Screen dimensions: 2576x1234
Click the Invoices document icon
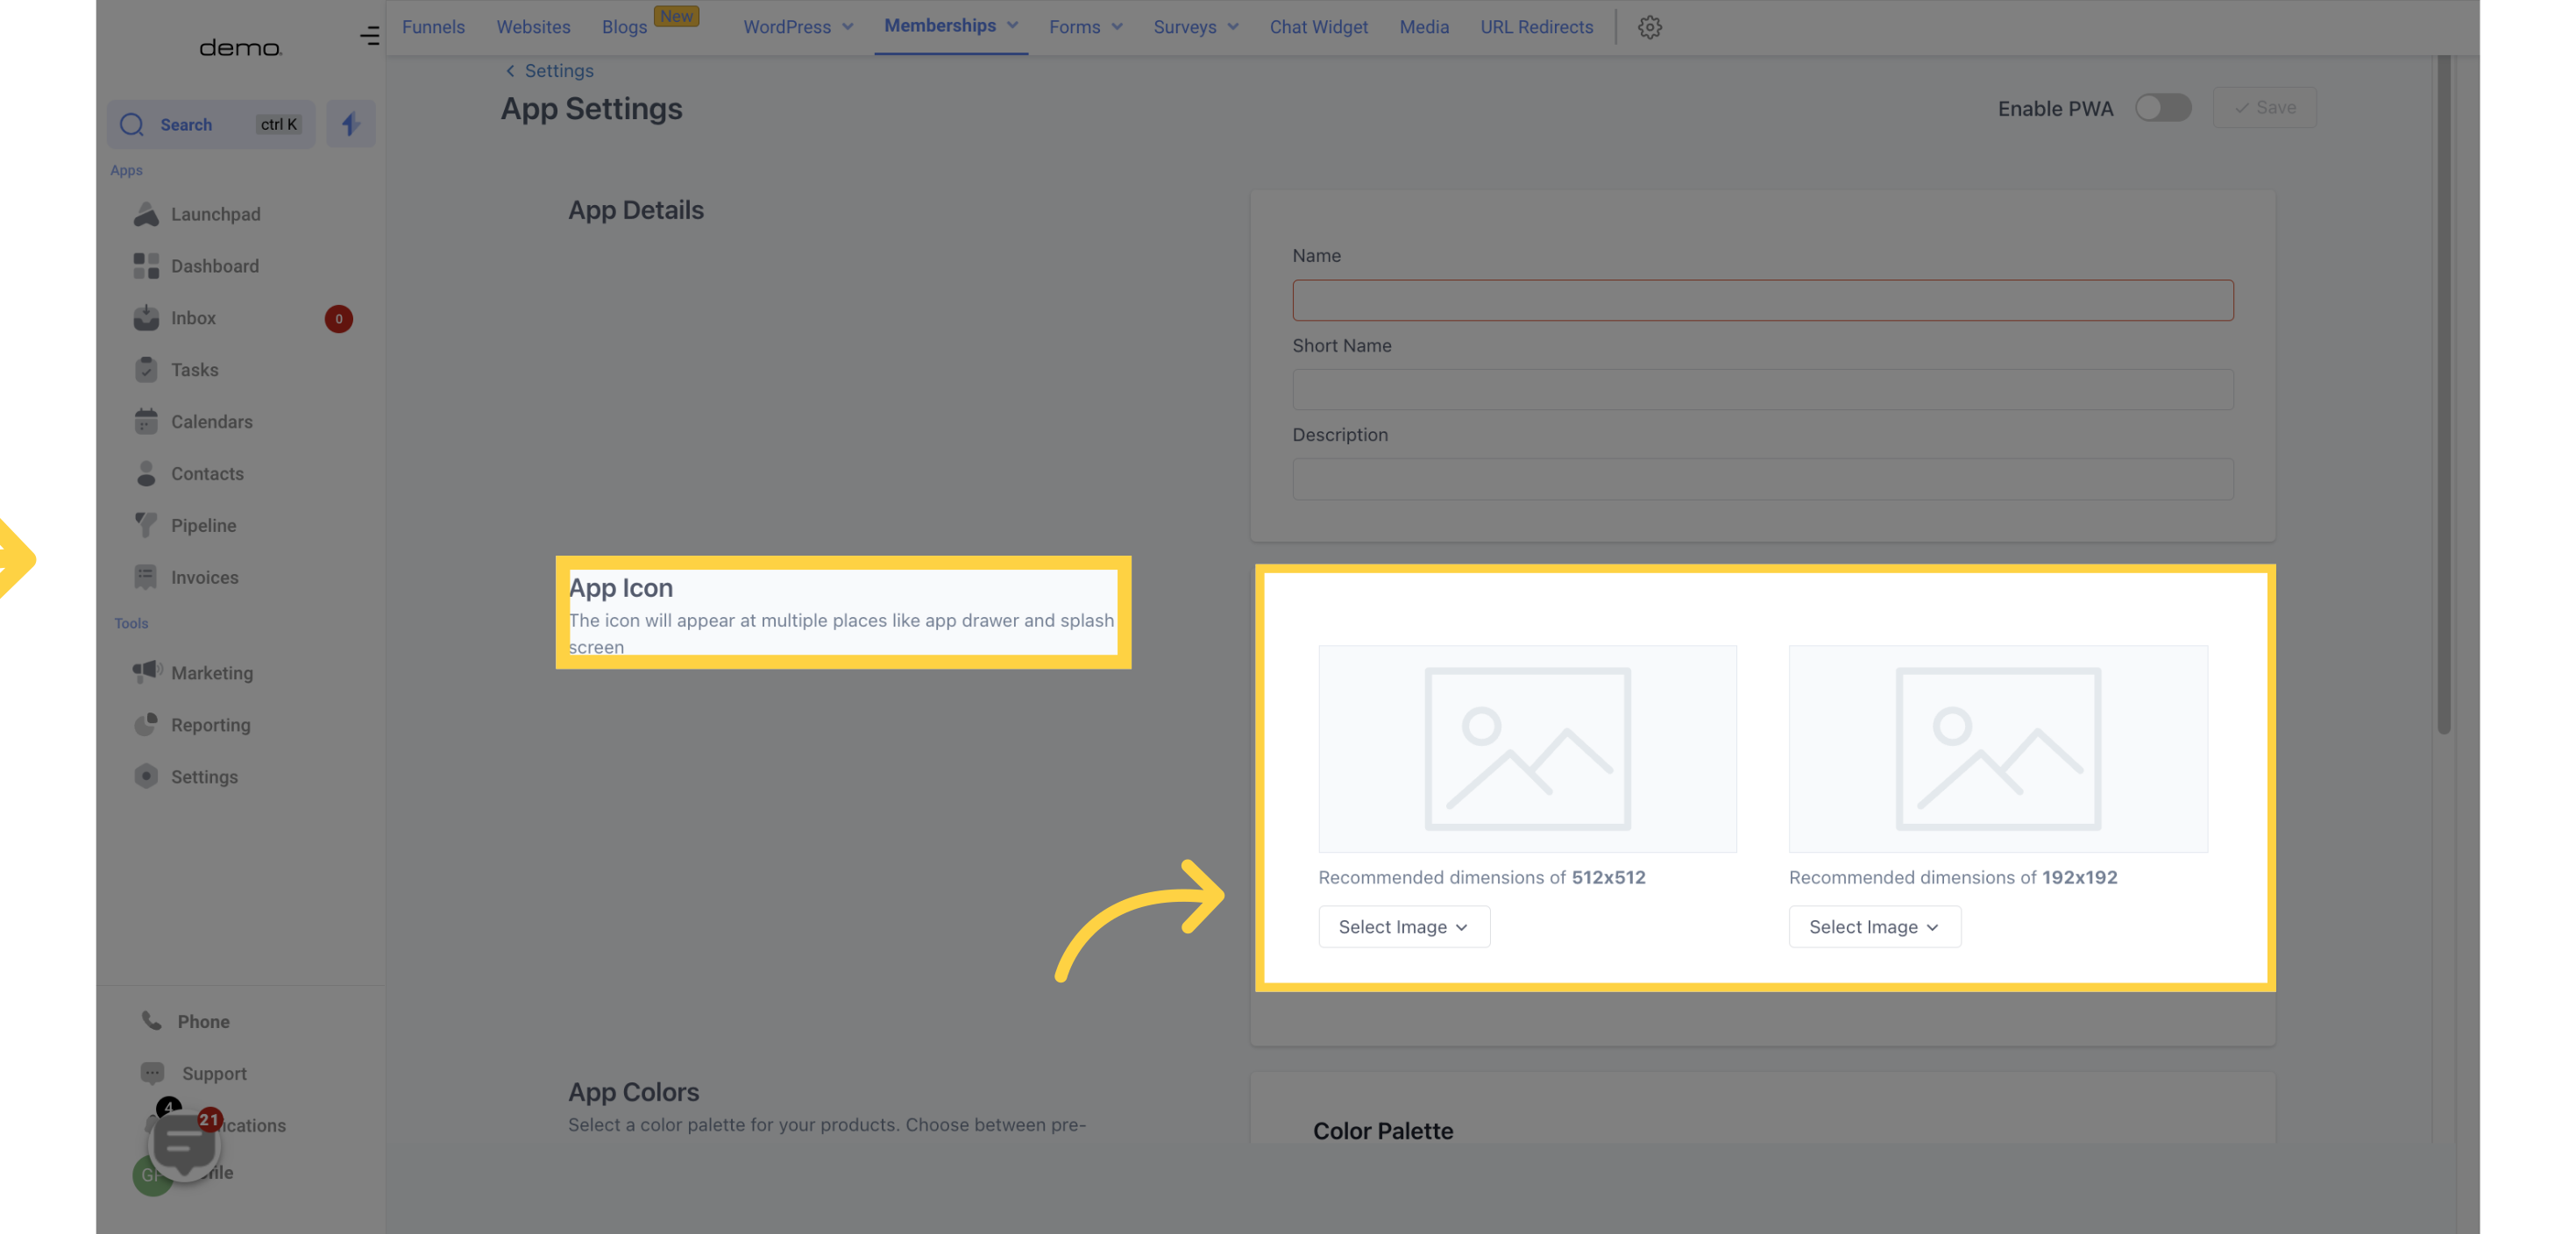(146, 577)
